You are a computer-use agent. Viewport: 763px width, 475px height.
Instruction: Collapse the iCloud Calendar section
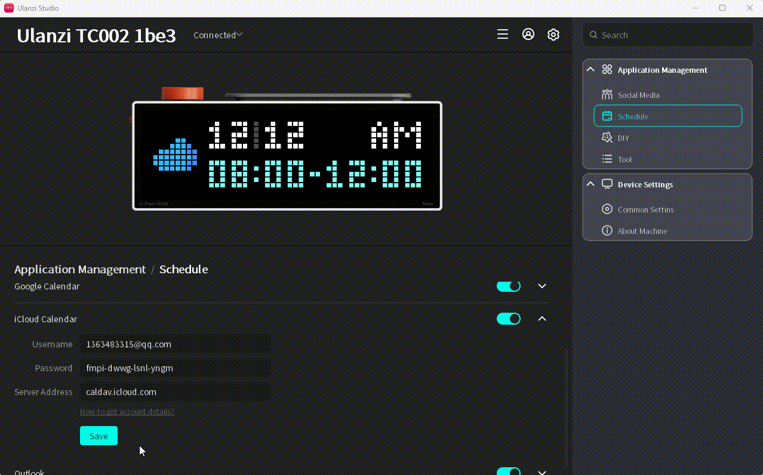[x=542, y=319]
